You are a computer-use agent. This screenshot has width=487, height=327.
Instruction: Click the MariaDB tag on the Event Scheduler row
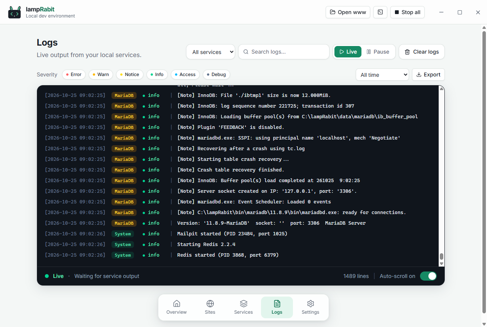(x=124, y=202)
